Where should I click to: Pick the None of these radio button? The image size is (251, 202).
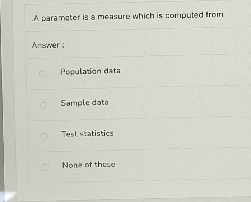[x=45, y=167]
